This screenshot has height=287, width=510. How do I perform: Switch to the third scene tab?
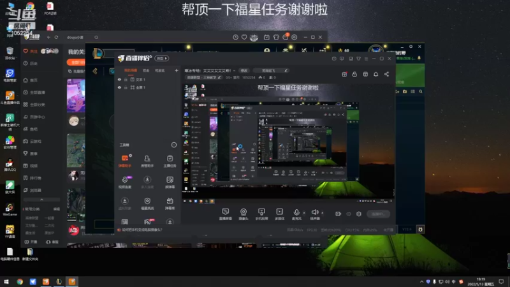click(159, 71)
